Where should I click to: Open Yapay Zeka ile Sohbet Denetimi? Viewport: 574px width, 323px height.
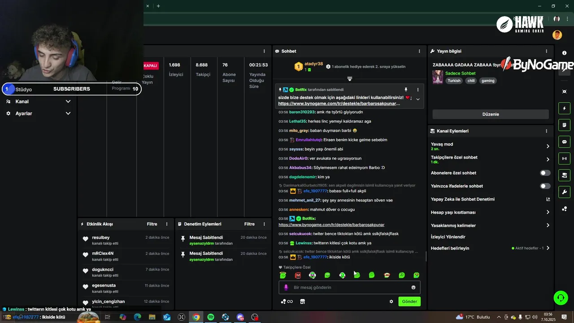pos(490,199)
